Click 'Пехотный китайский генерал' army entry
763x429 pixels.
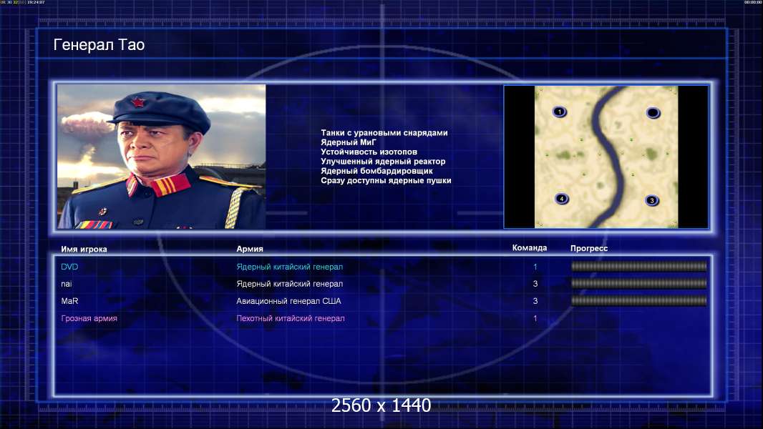point(291,319)
